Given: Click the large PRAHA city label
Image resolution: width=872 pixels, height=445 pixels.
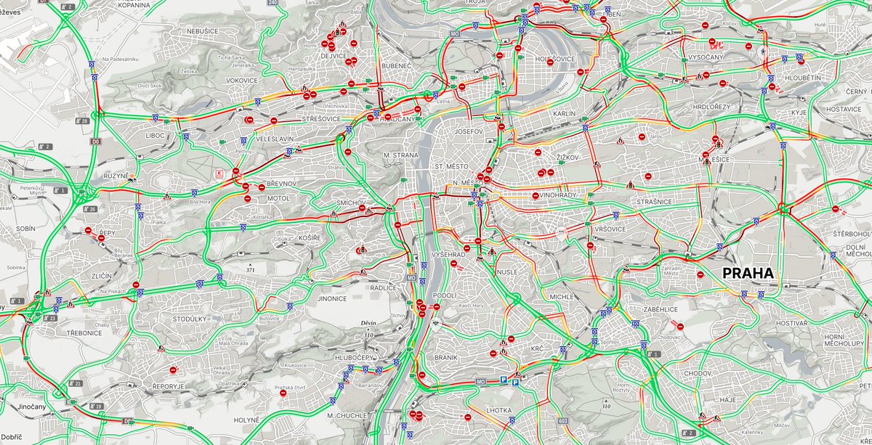Looking at the screenshot, I should tap(749, 274).
